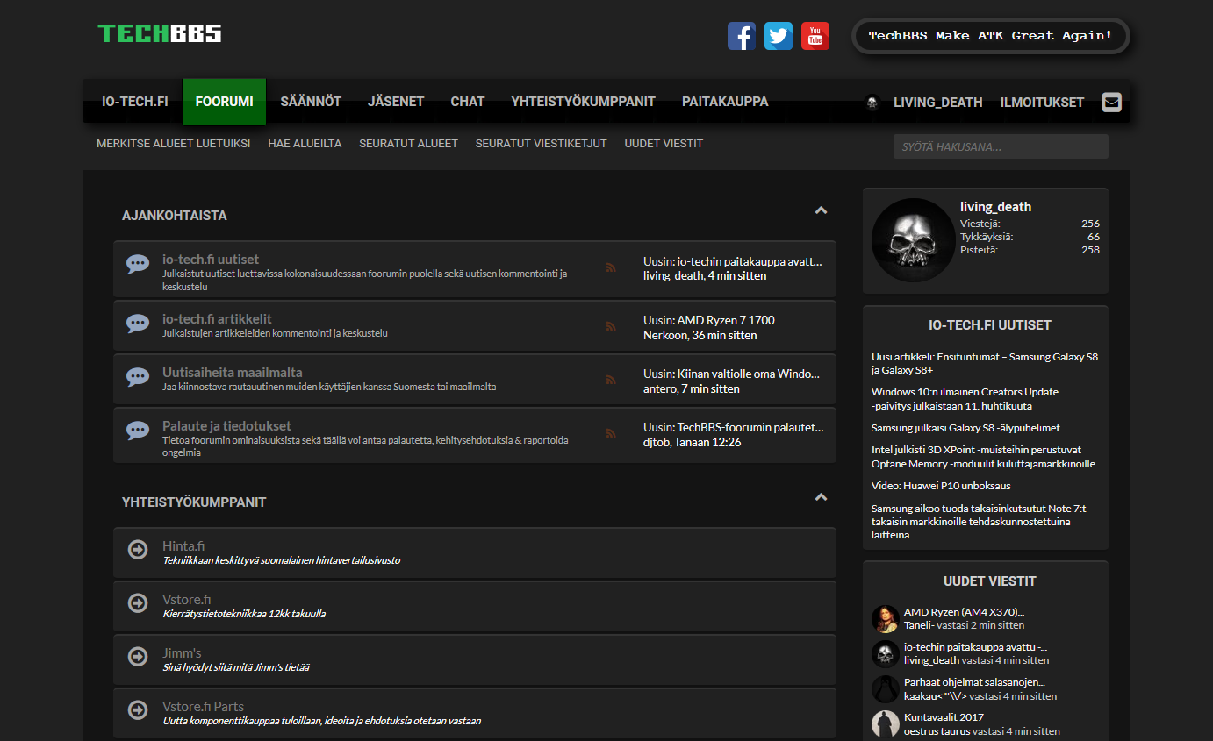Screen dimensions: 1213x741
Task: Click MERKITSE ALUEET LUETUIKSI
Action: coord(173,143)
